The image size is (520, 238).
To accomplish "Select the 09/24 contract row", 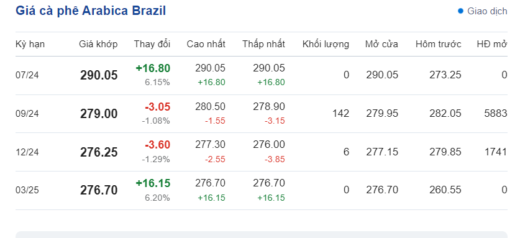I will [x=262, y=114].
